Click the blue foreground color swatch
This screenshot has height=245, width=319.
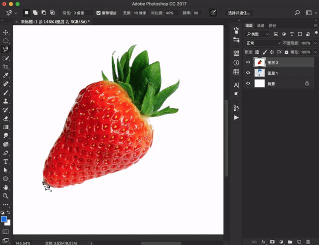4,219
